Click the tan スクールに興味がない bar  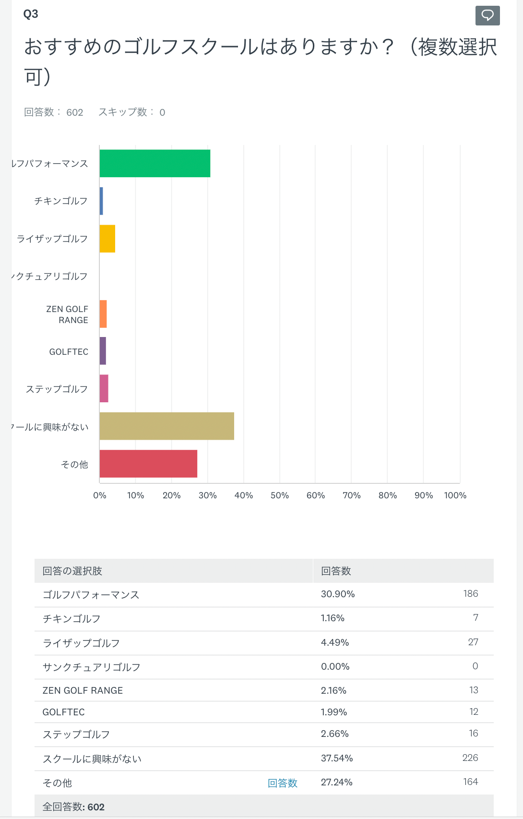[166, 426]
